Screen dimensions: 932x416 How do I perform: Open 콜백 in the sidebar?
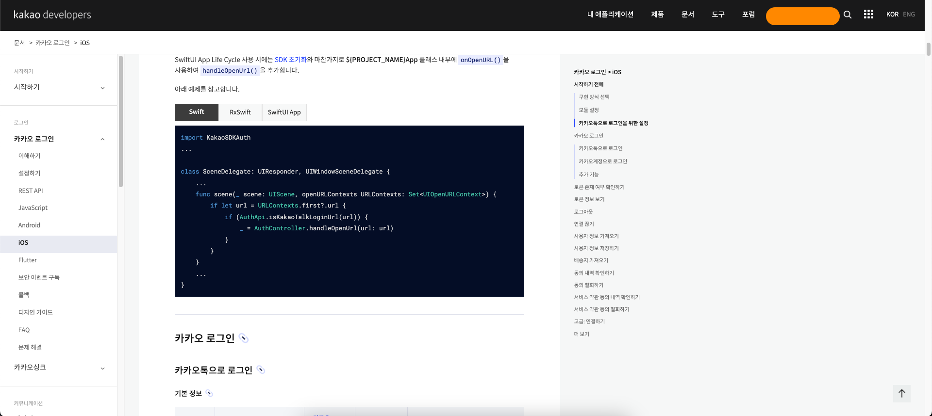click(24, 295)
